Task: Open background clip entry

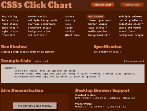Action: tap(99, 35)
